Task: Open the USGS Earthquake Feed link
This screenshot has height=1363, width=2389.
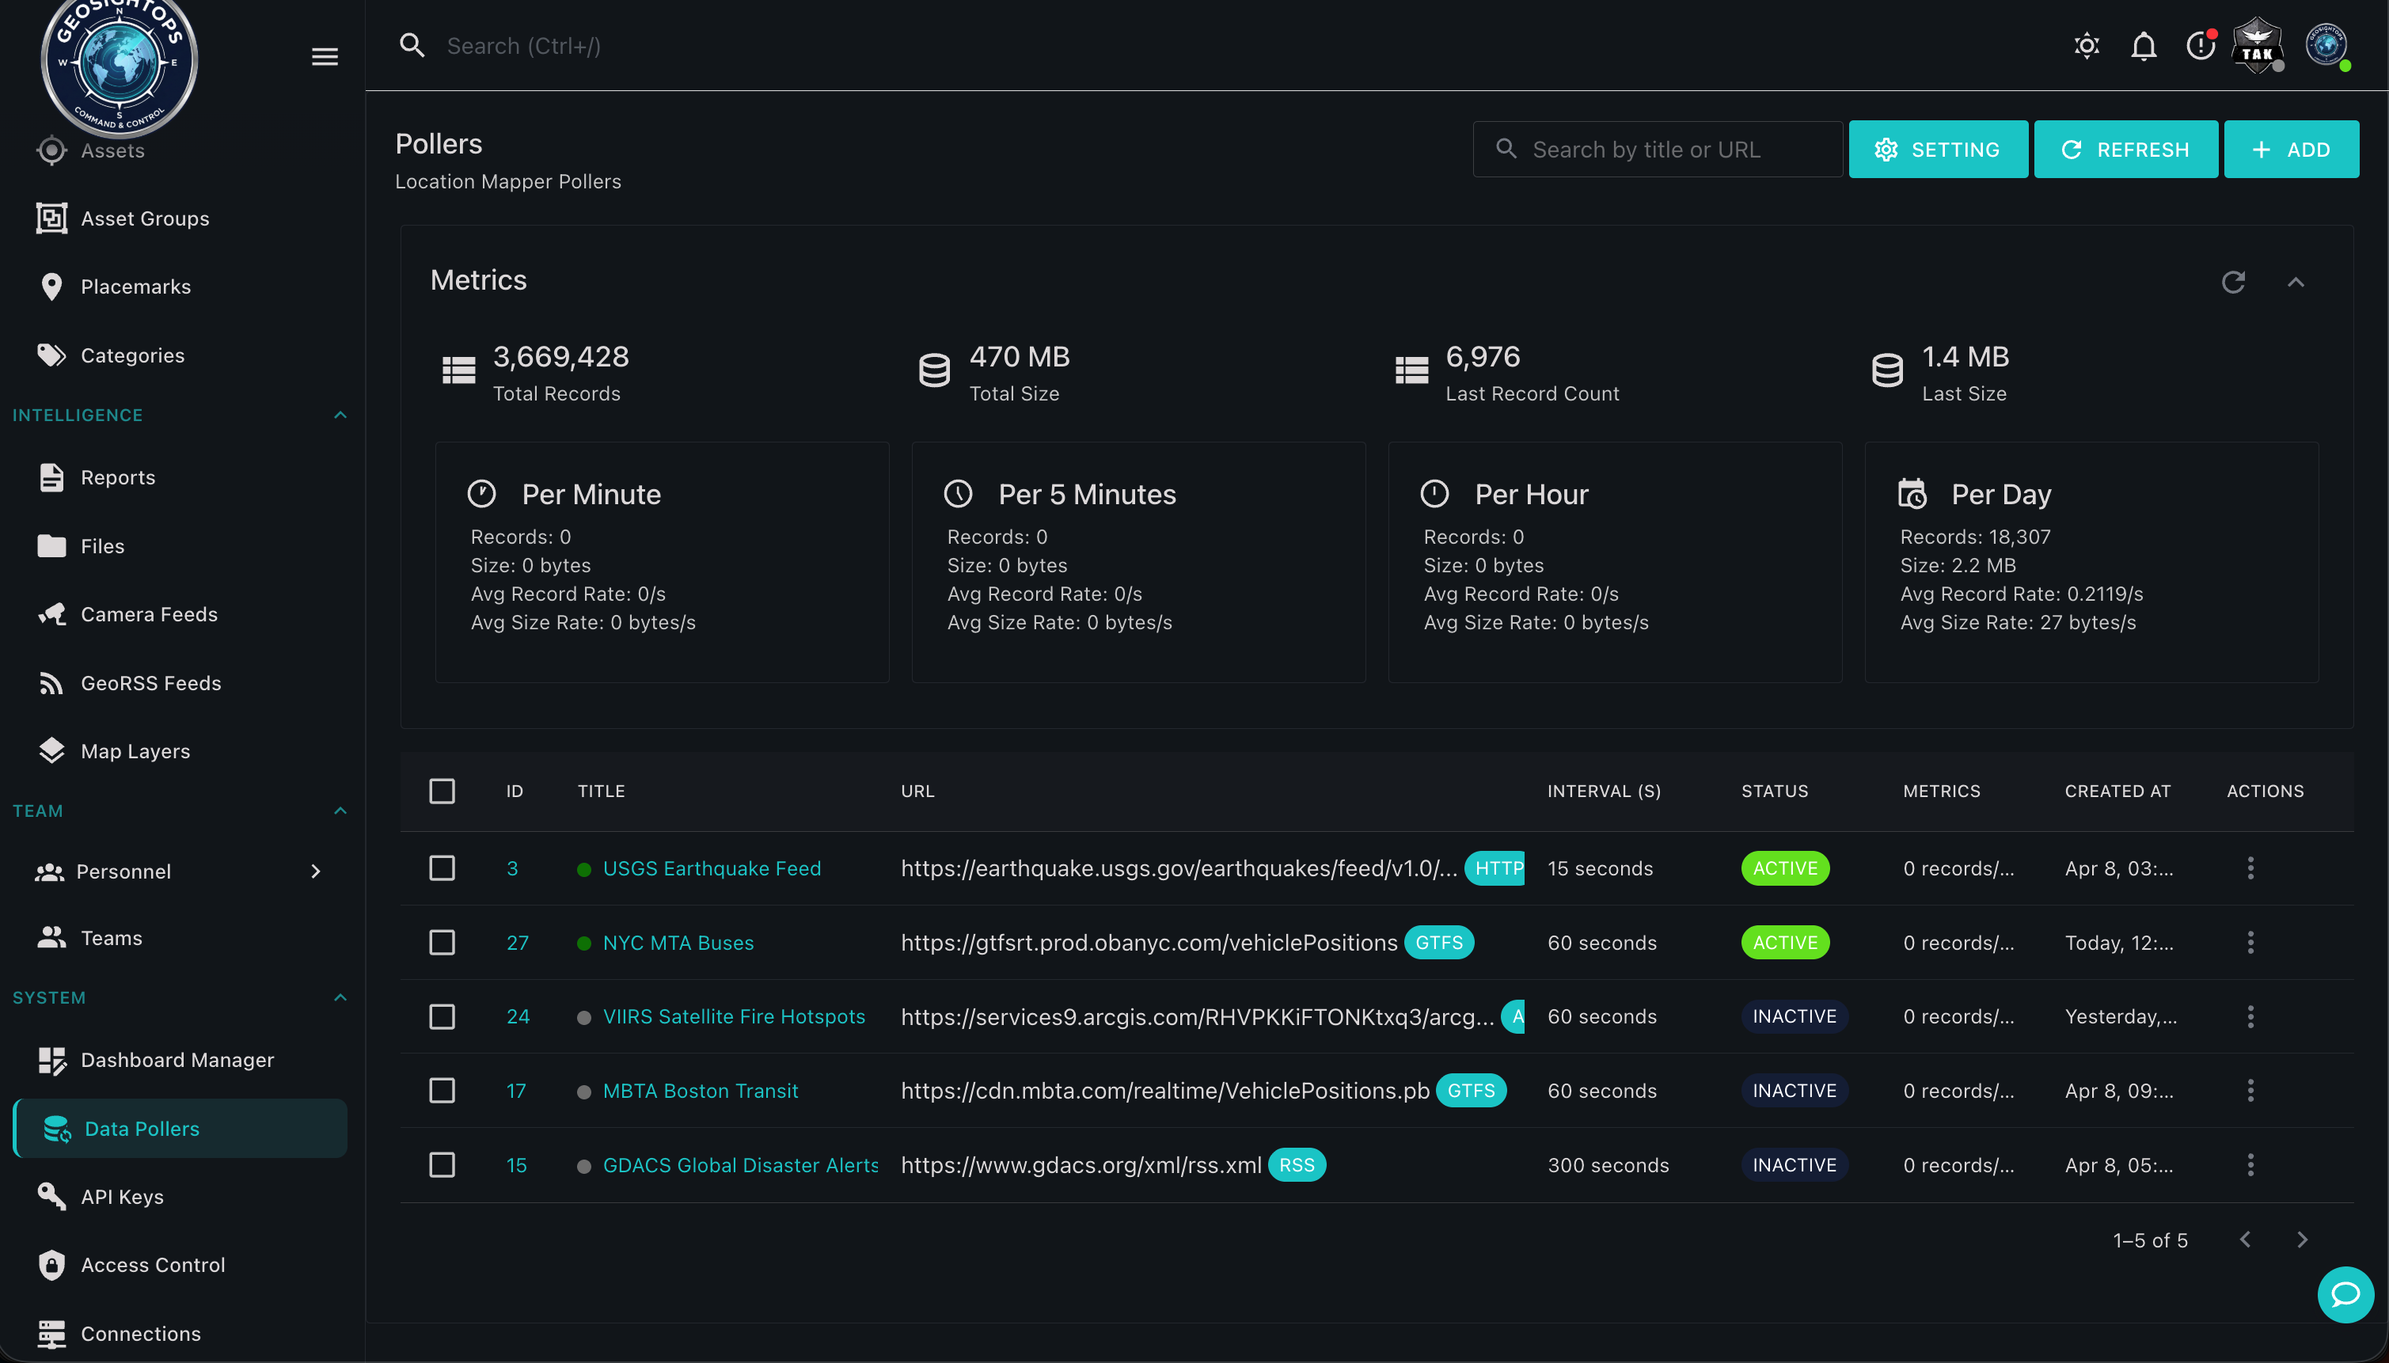Action: (x=712, y=868)
